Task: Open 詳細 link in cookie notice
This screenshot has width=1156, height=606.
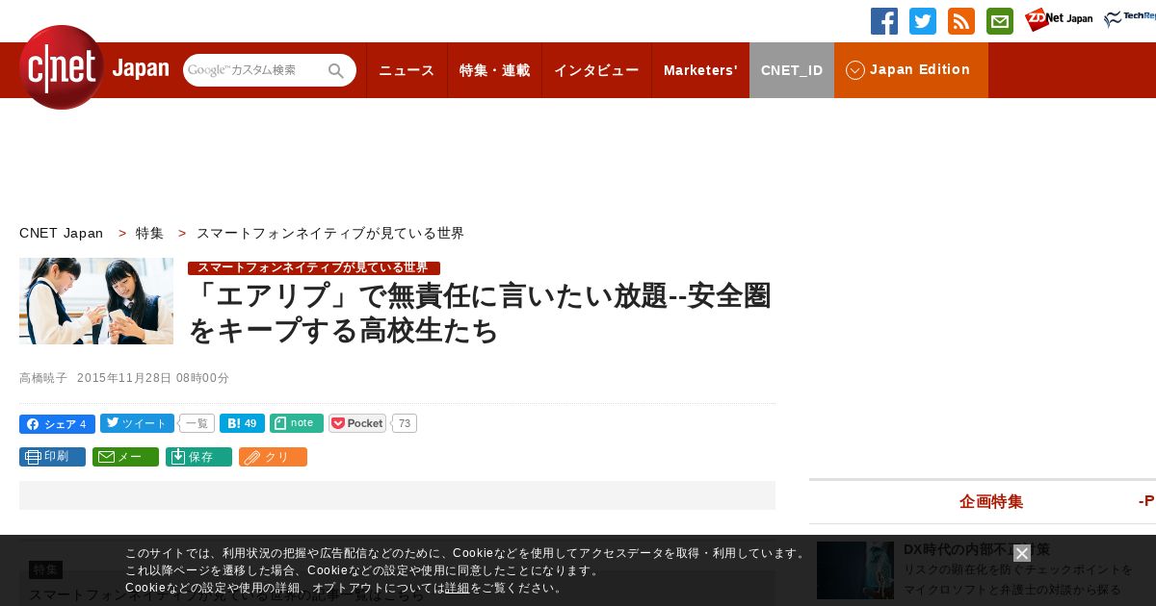Action: (x=458, y=588)
